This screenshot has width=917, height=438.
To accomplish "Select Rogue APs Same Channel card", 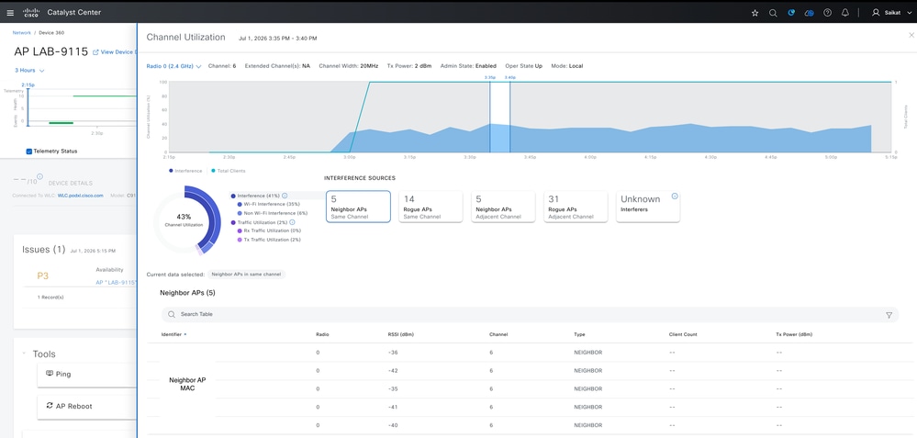I will 431,207.
